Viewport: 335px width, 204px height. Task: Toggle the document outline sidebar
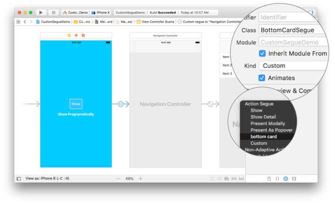(19, 179)
